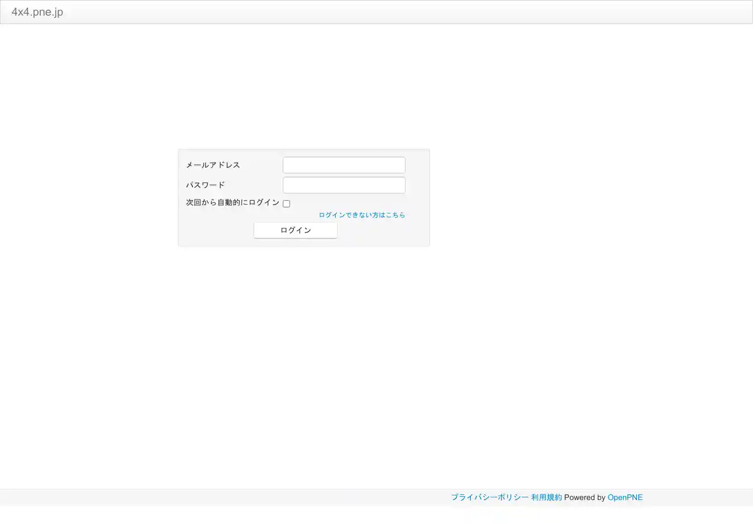
Task: Focus the メールアドレス input field
Action: (x=344, y=165)
